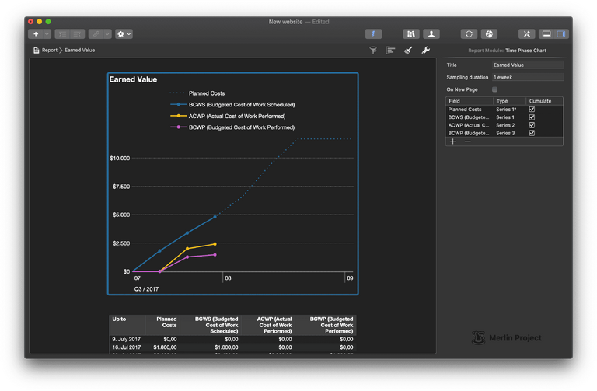The image size is (597, 391).
Task: Select Earned Value breadcrumb item
Action: click(79, 51)
